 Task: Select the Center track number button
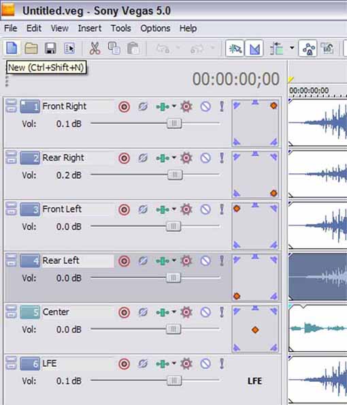[30, 312]
